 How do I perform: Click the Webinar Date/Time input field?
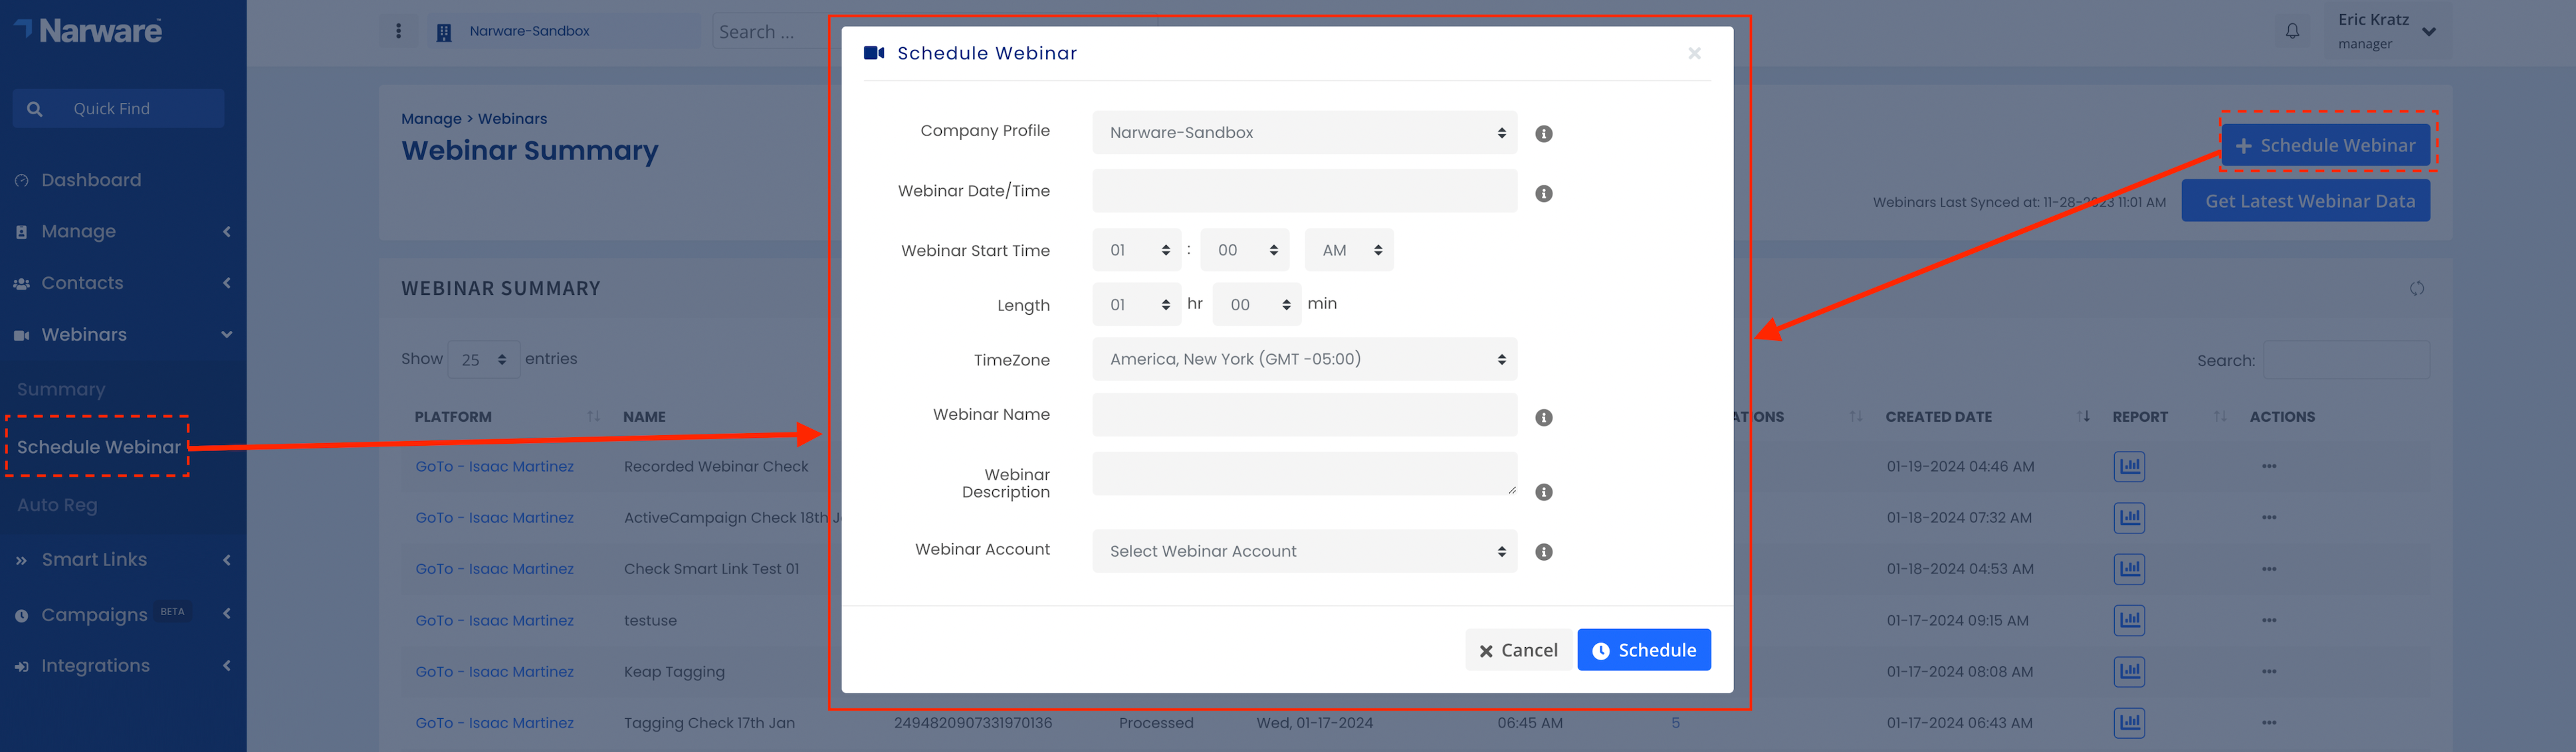[1304, 191]
